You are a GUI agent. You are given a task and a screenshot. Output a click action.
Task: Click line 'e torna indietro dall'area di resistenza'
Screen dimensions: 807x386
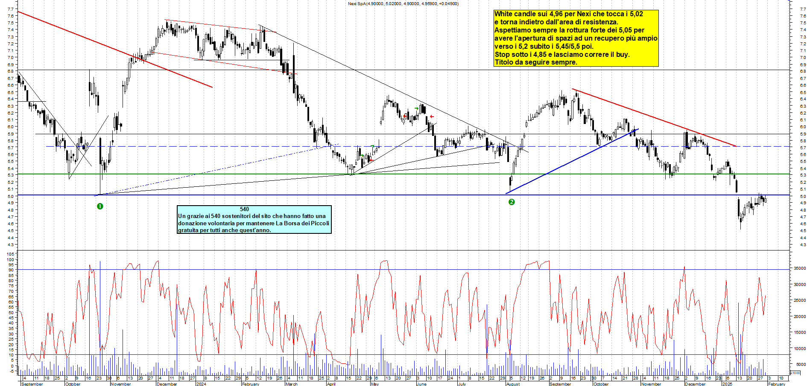[556, 22]
